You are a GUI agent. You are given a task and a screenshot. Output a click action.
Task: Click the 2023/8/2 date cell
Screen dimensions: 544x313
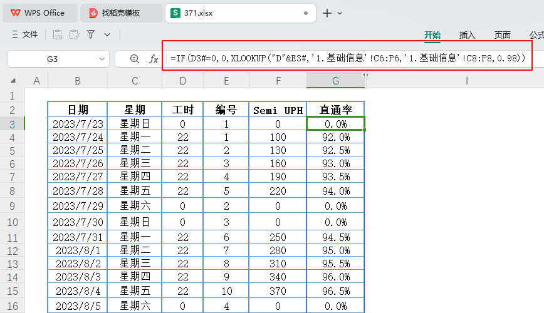pyautogui.click(x=77, y=264)
